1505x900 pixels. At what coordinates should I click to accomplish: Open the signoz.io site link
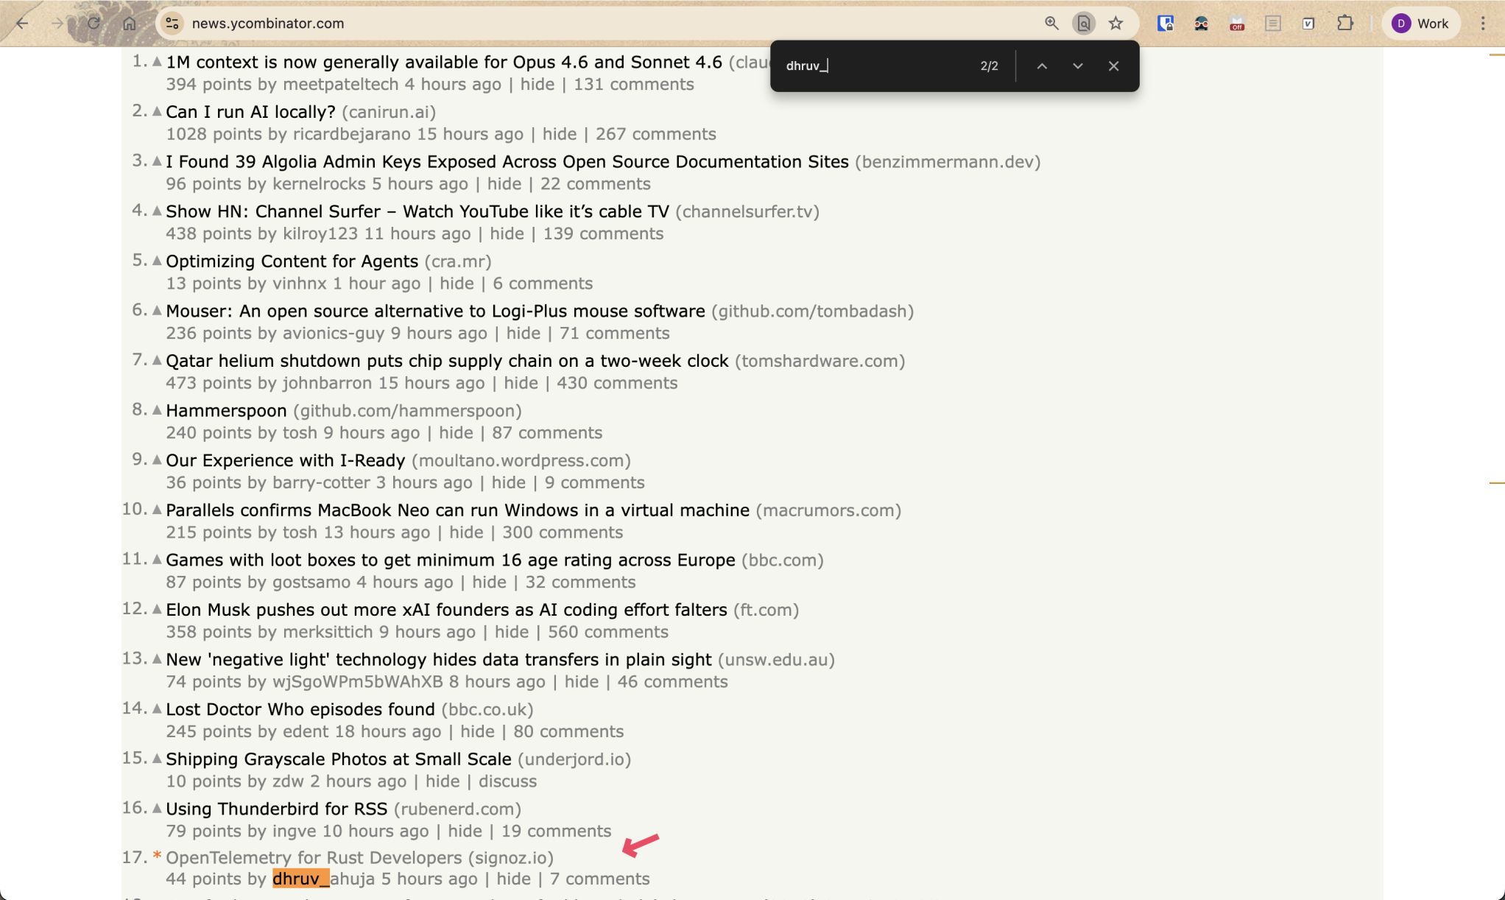511,857
